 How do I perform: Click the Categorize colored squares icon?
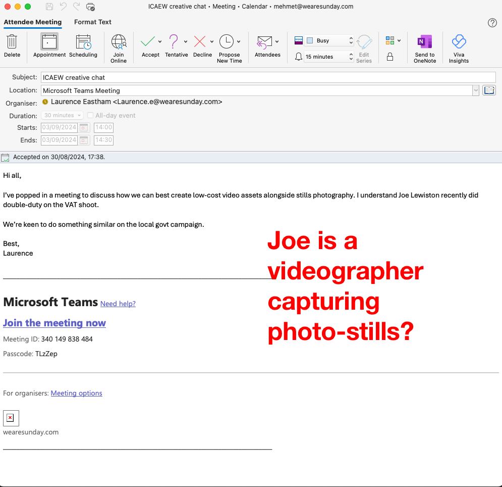tap(389, 40)
